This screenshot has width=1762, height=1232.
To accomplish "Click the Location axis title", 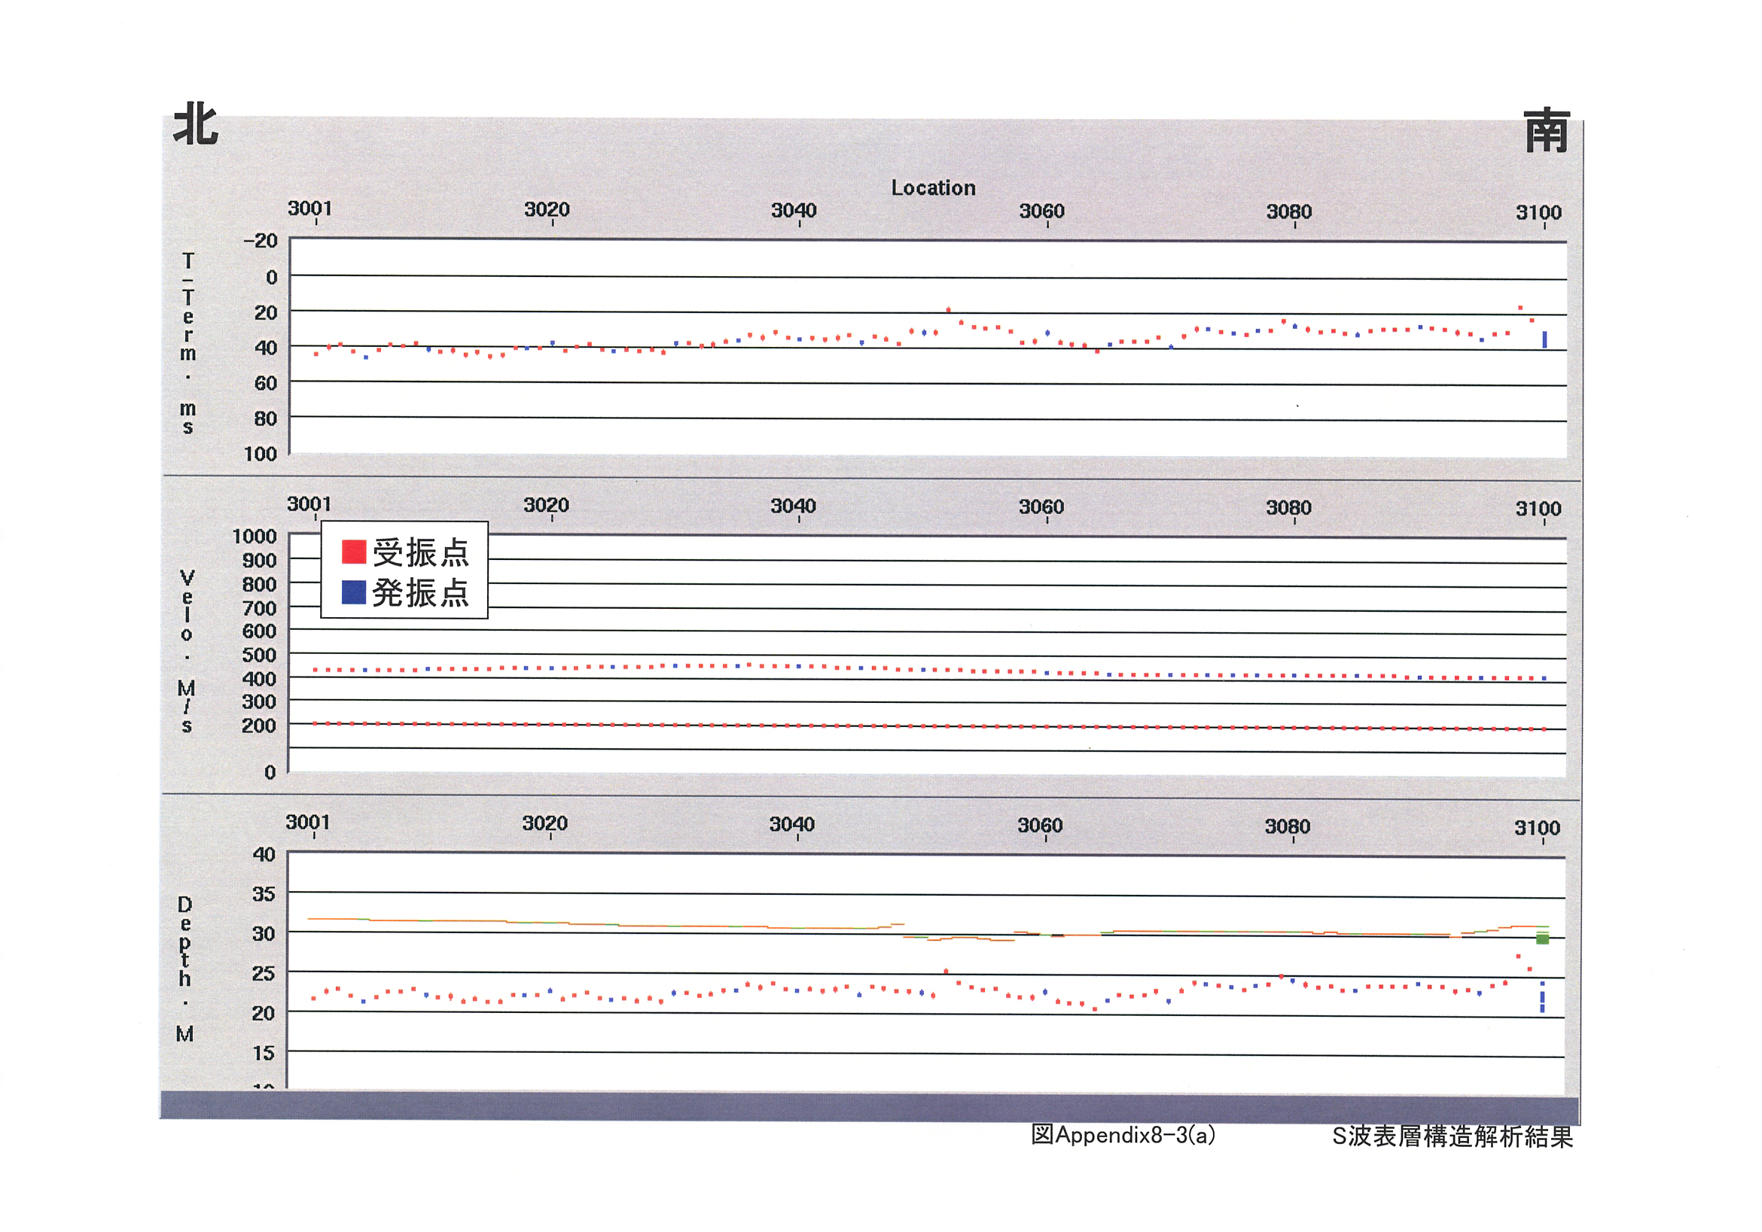I will [933, 188].
